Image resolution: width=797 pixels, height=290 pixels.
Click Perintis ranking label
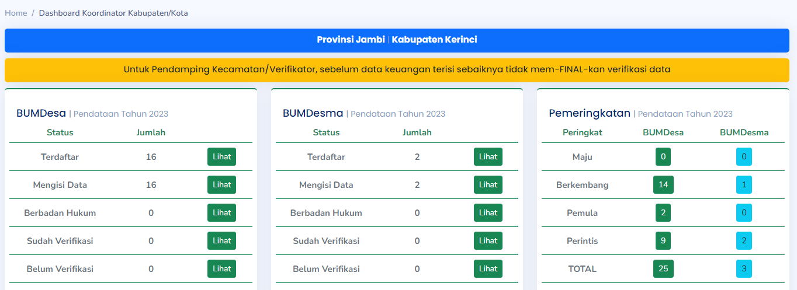point(582,241)
